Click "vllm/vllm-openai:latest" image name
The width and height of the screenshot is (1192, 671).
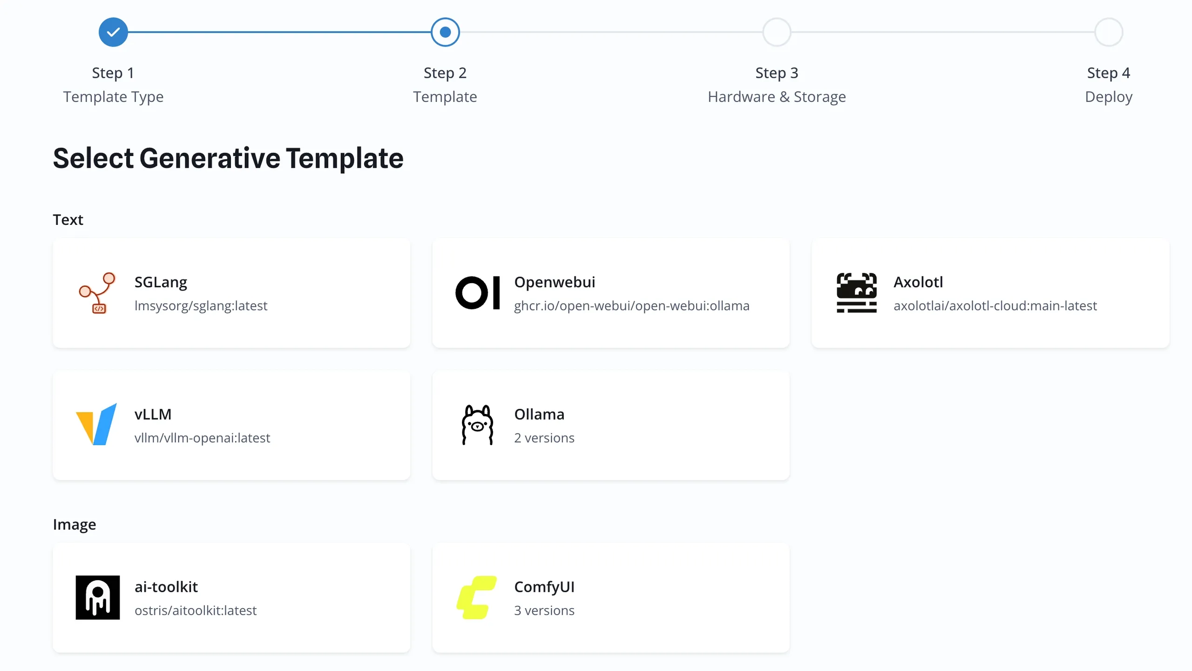[x=202, y=438]
